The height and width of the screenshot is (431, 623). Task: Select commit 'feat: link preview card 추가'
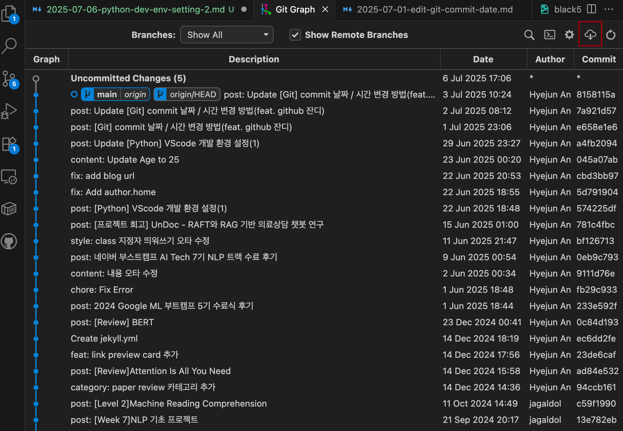pyautogui.click(x=324, y=355)
